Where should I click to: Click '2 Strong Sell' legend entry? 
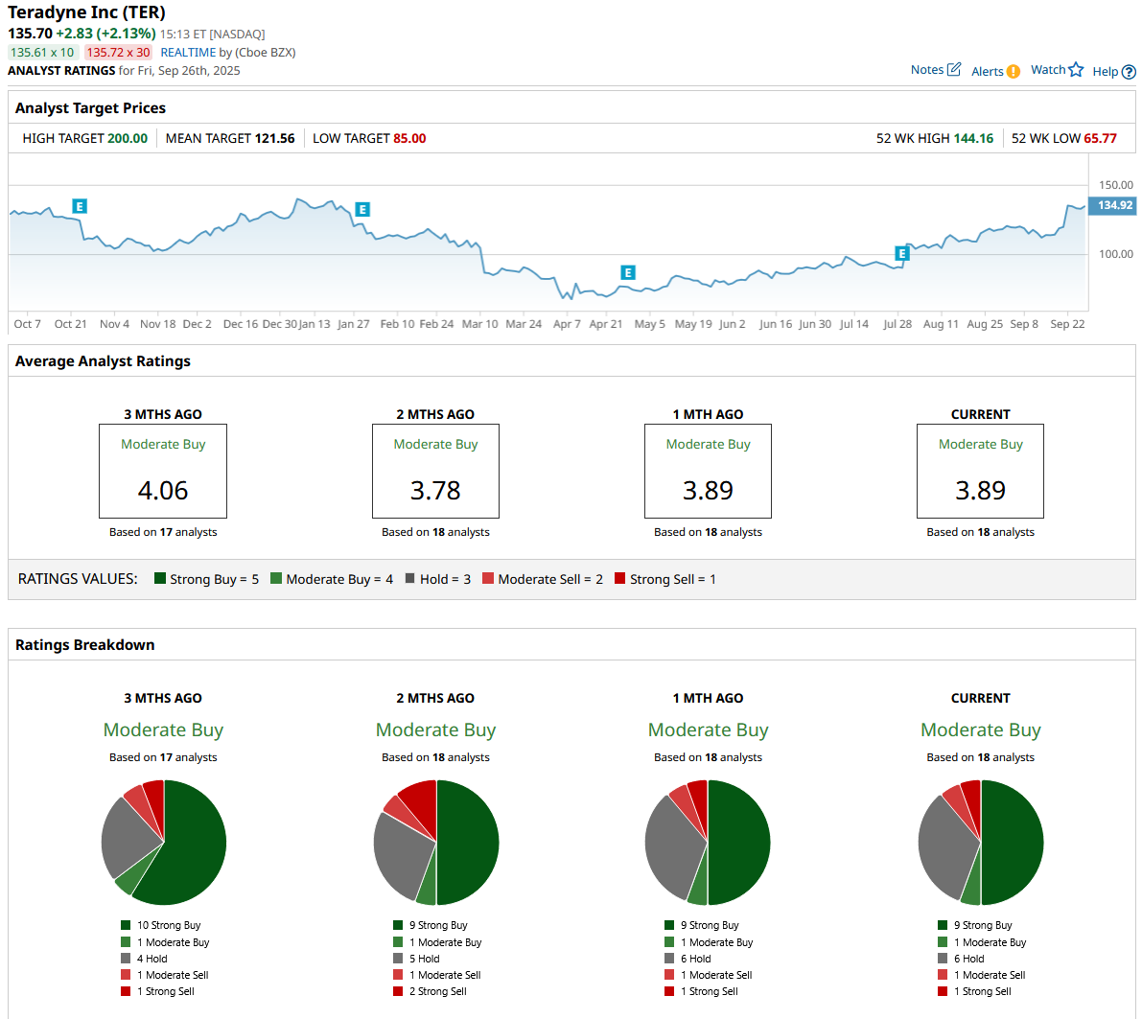[431, 991]
